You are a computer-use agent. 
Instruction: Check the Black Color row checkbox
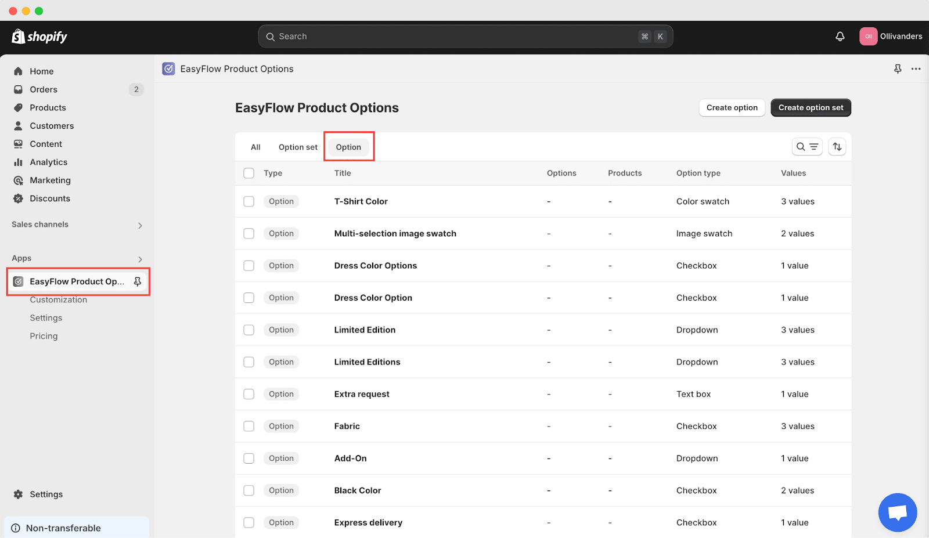(x=249, y=490)
